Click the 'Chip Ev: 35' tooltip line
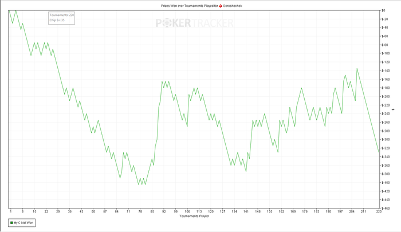This screenshot has height=232, width=401. [x=57, y=20]
